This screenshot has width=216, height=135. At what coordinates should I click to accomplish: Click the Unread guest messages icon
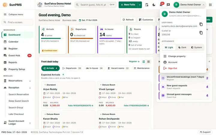tap(163, 95)
